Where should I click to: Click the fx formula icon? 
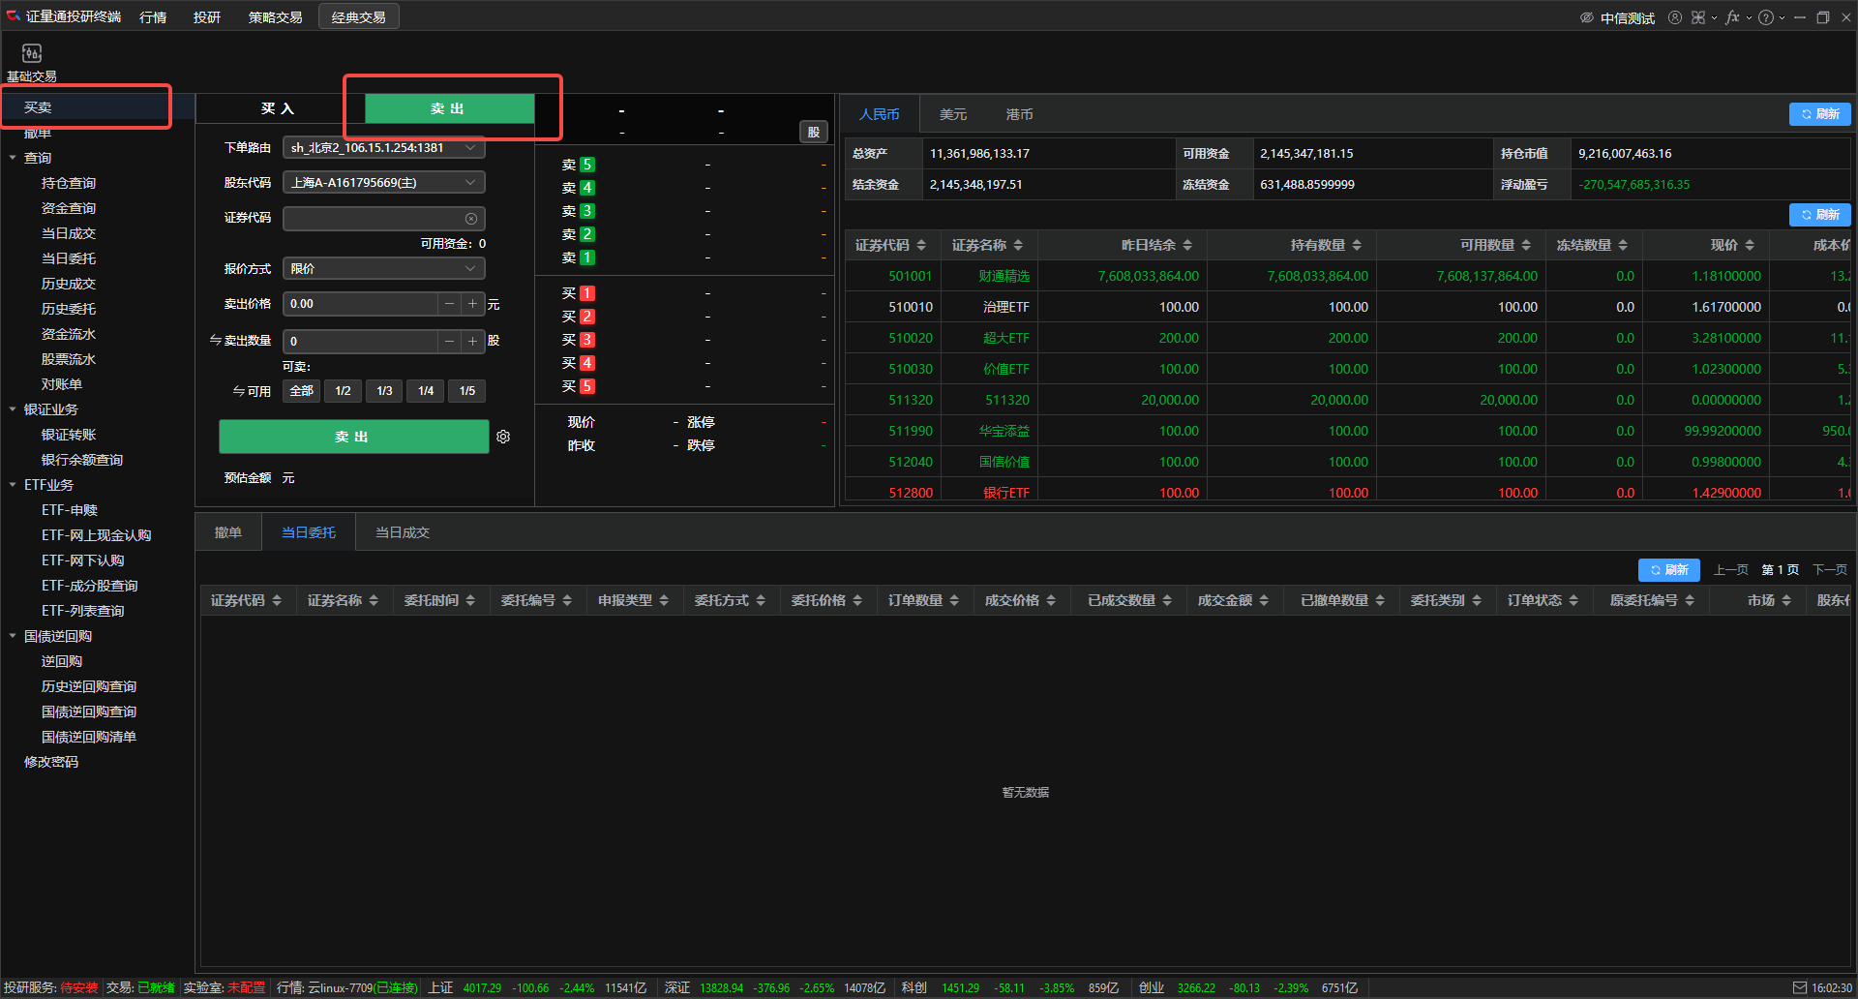[1731, 17]
